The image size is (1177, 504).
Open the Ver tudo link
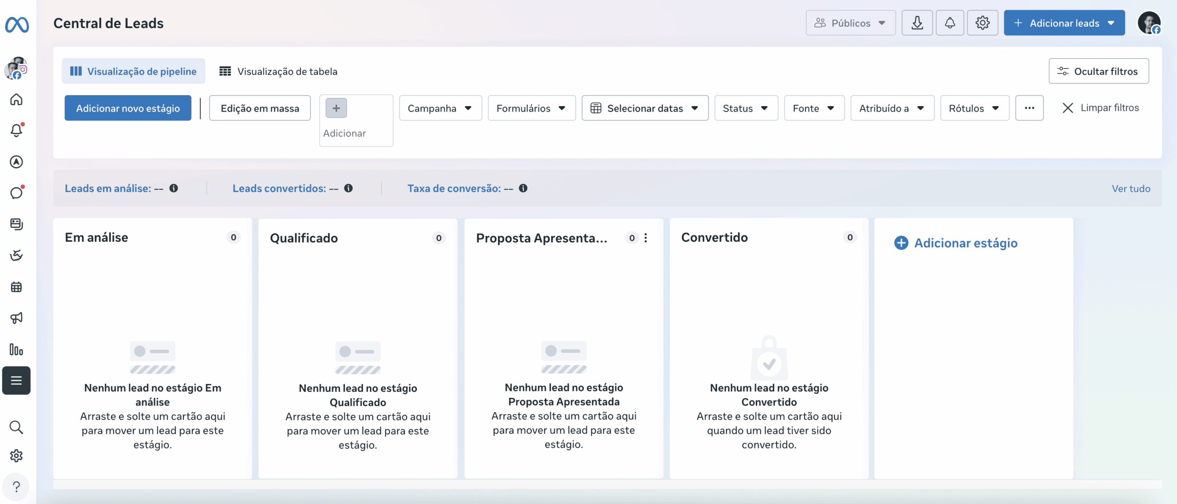(x=1131, y=189)
